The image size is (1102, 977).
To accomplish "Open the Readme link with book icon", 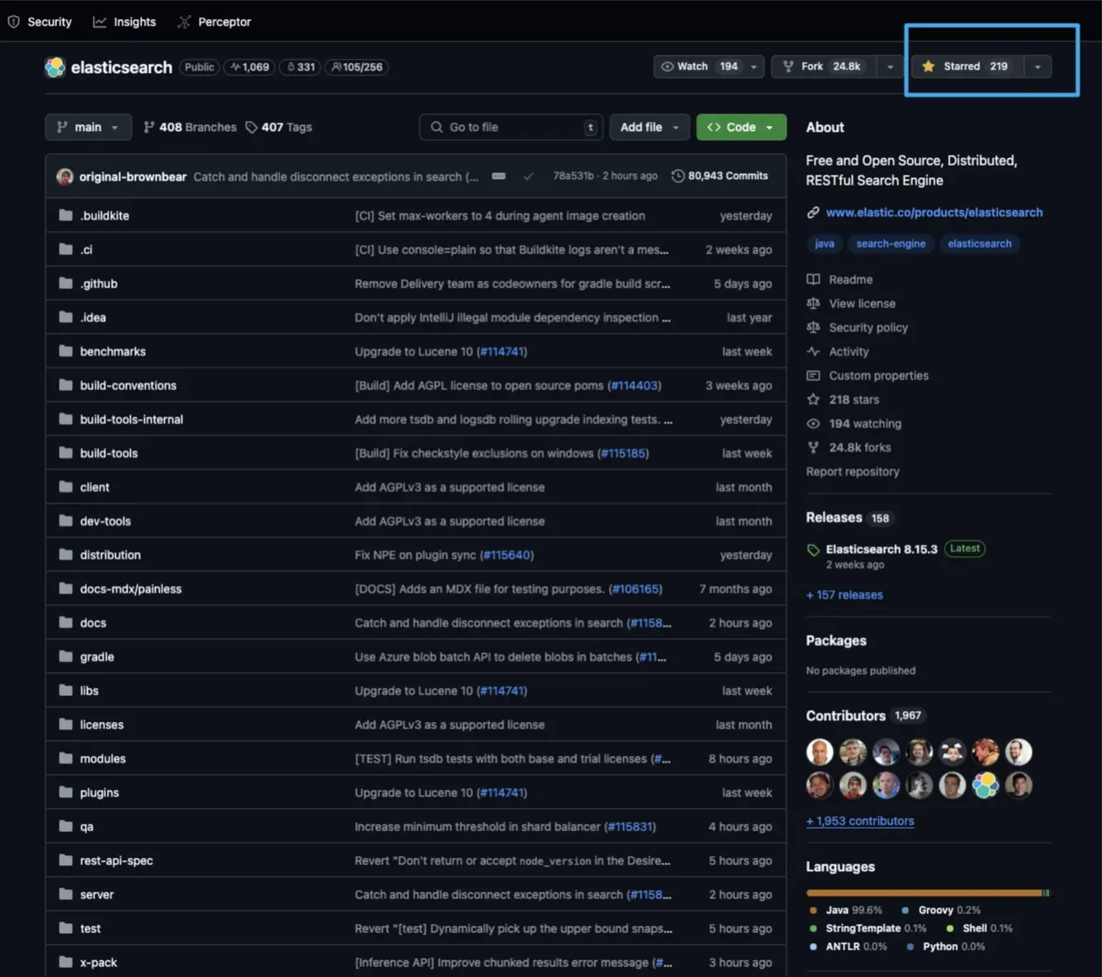I will 840,279.
